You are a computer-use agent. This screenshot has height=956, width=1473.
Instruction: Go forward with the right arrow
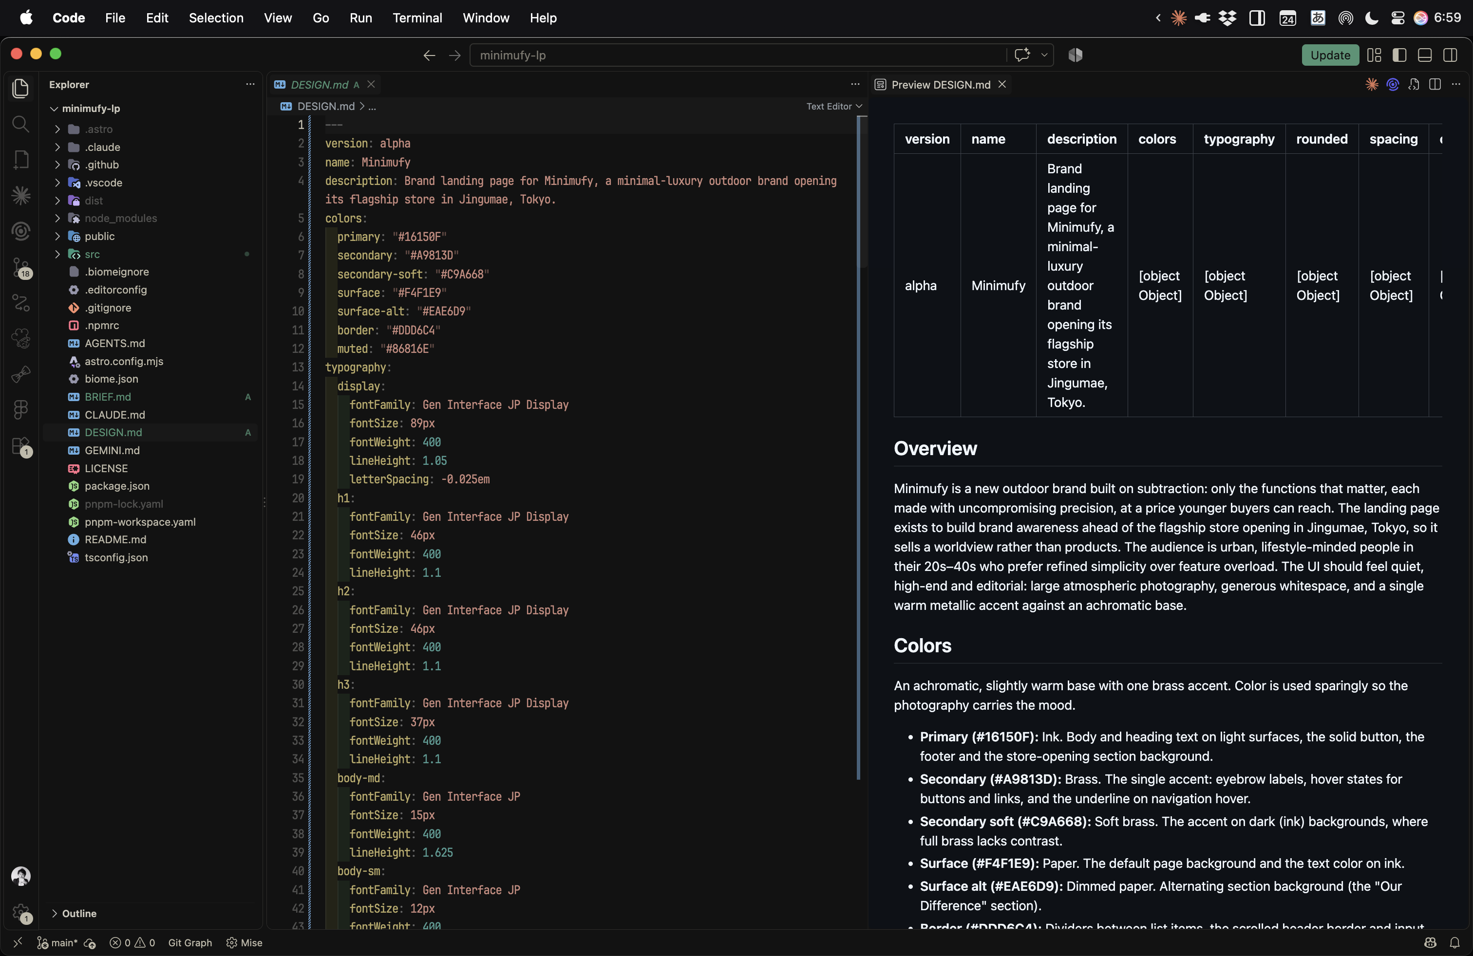(455, 55)
